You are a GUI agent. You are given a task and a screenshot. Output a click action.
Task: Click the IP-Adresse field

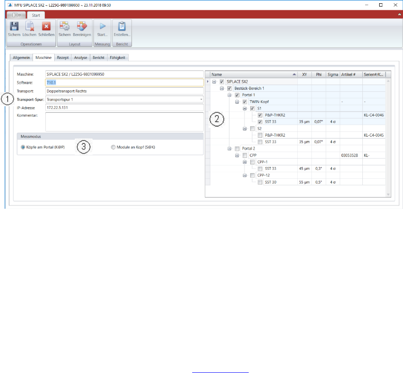pos(124,108)
